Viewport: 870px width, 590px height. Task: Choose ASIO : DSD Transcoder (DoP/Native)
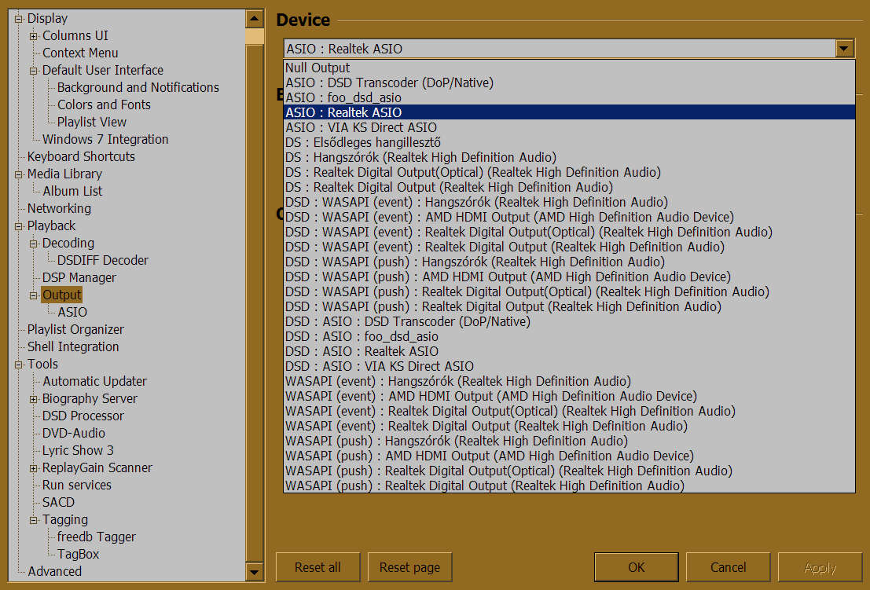pos(569,82)
